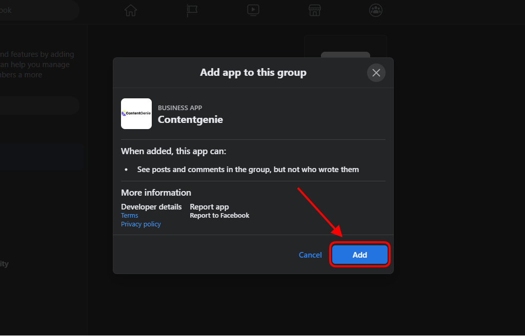Open the Marketplace icon
This screenshot has height=336, width=525.
pyautogui.click(x=314, y=10)
